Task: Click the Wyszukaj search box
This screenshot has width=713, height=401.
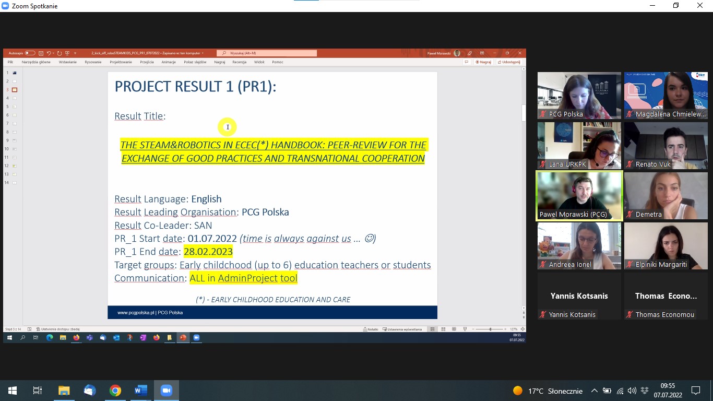Action: click(x=267, y=53)
